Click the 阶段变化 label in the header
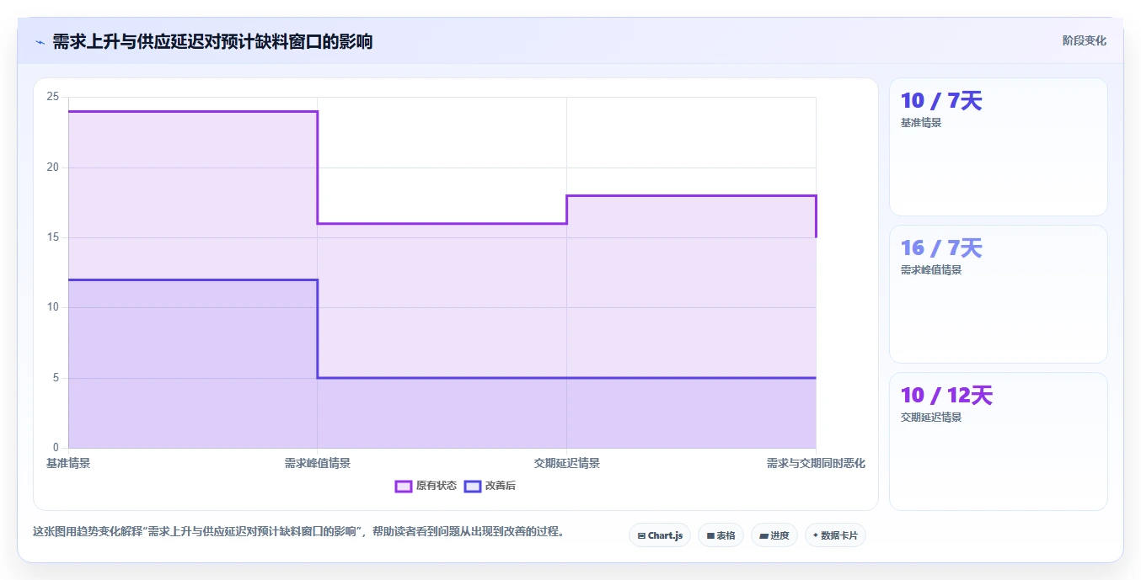 1084,40
